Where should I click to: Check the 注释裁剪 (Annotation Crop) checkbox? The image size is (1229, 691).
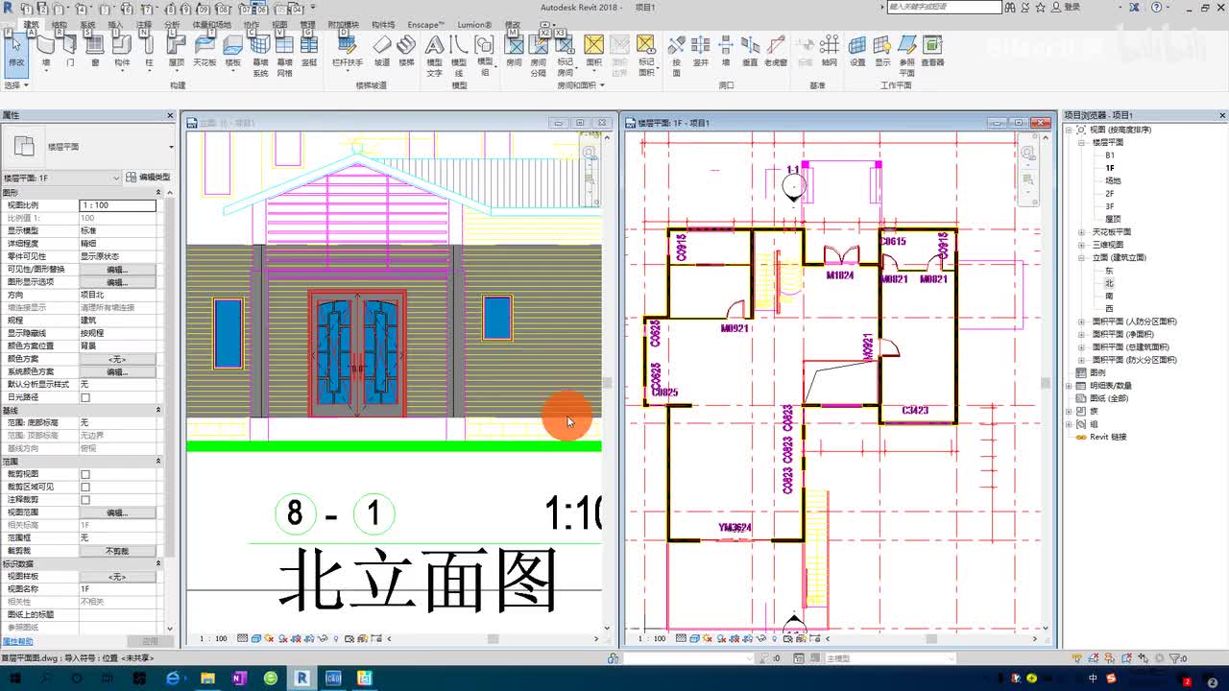(85, 500)
